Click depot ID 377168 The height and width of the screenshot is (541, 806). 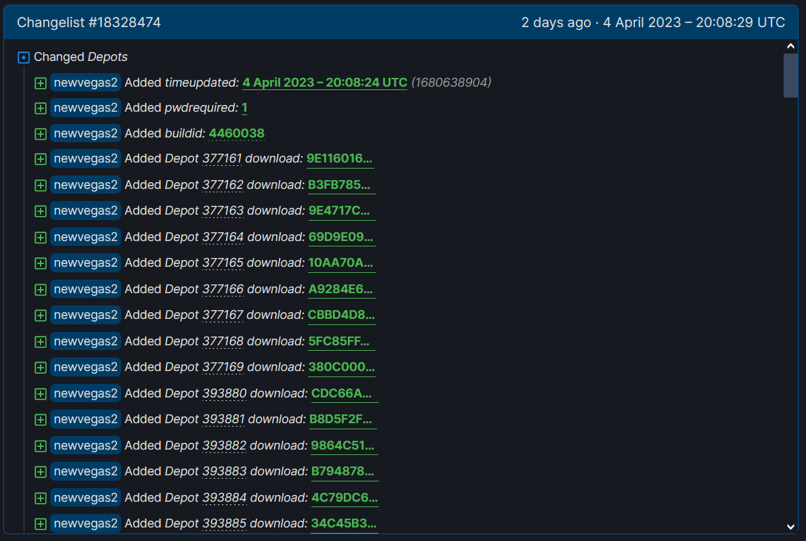tap(223, 341)
